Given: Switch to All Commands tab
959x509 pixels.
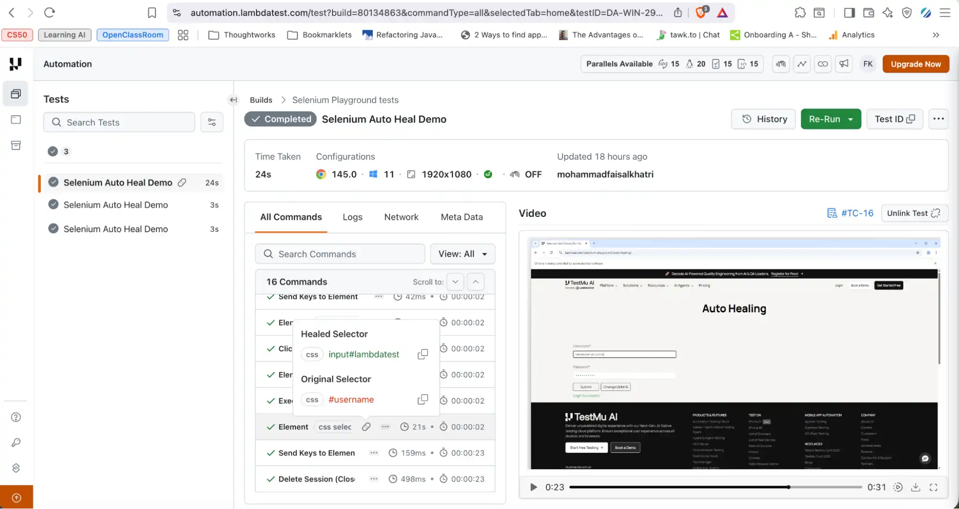Looking at the screenshot, I should [291, 217].
